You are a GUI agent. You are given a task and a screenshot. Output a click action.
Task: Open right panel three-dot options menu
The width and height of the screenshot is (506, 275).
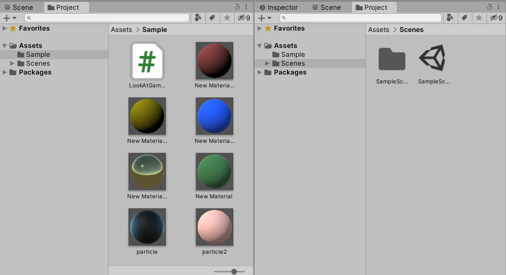tap(498, 7)
